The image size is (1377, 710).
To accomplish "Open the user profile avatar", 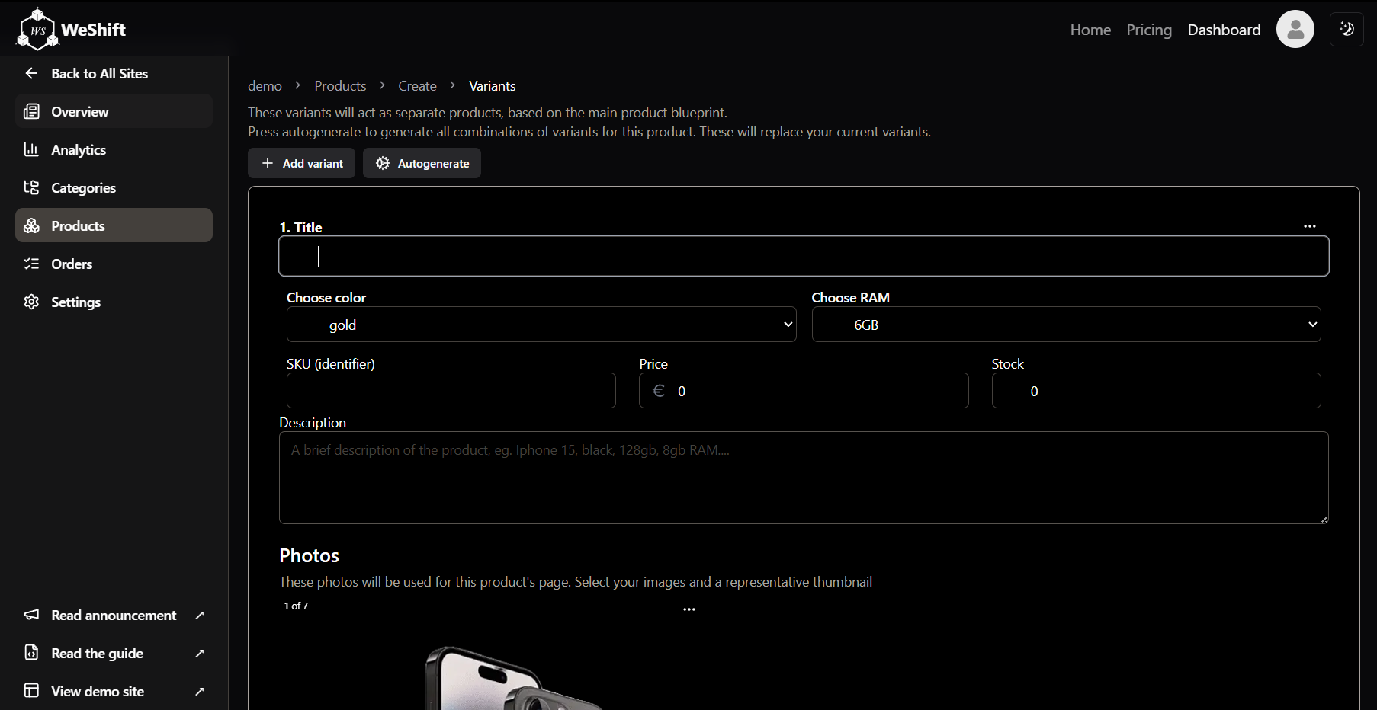I will [1295, 30].
